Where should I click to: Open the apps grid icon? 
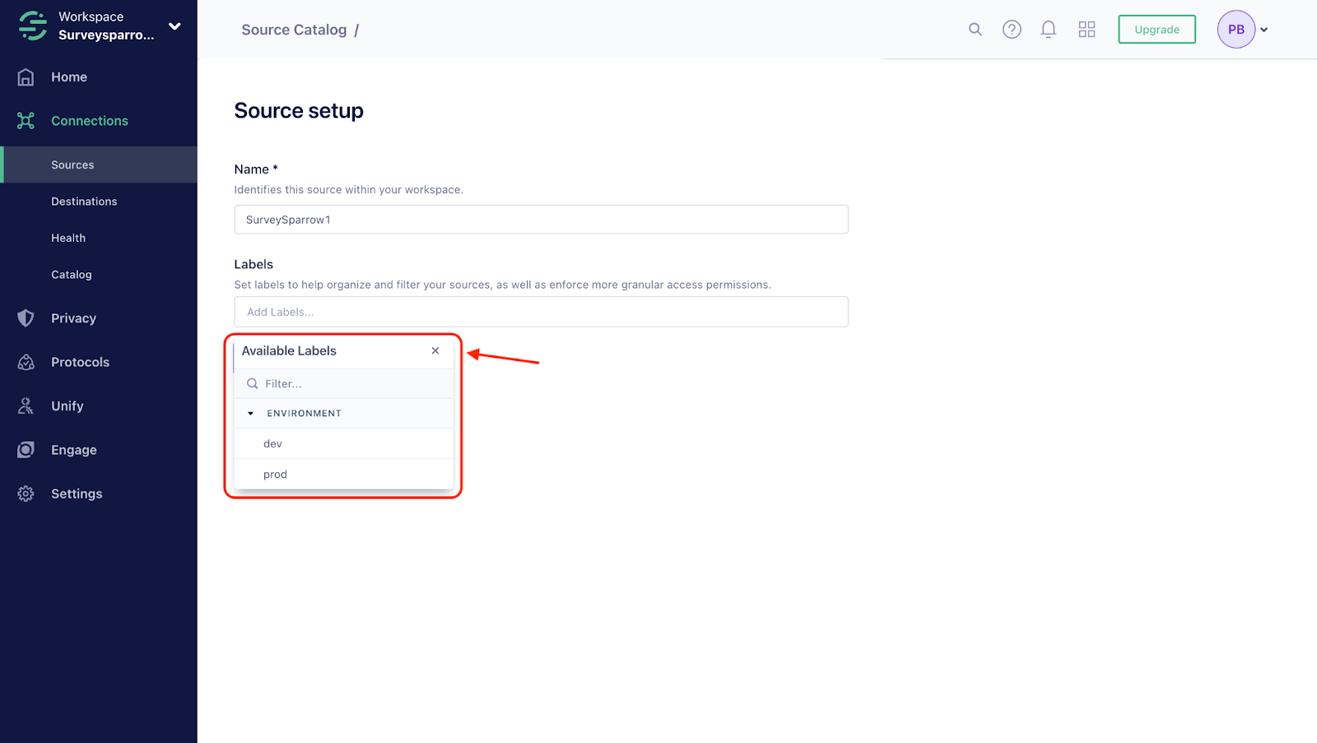point(1087,30)
